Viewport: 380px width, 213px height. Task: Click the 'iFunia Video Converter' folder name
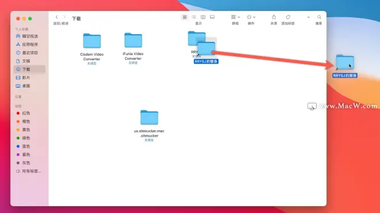[x=133, y=56]
